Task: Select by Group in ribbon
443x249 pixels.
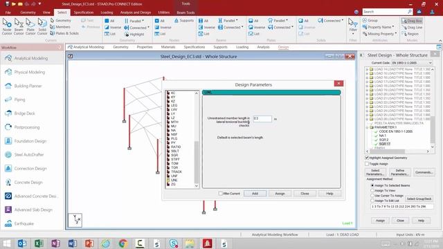Action: 370,20
